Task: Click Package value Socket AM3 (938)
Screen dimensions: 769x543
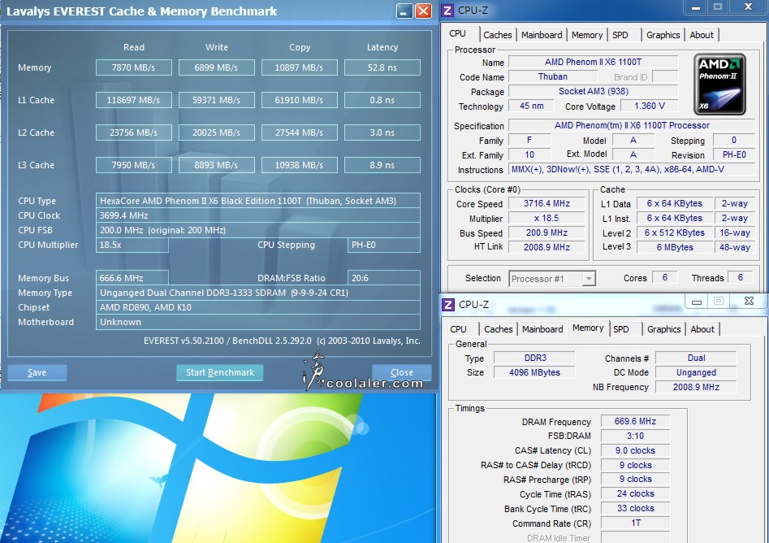Action: (594, 91)
